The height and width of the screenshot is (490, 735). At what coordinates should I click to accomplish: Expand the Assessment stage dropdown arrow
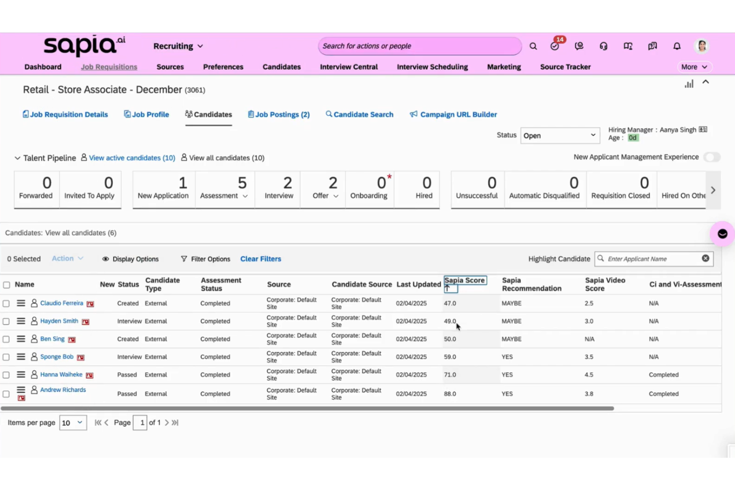click(245, 196)
